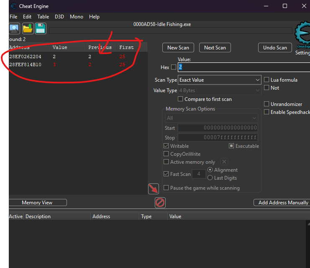Click the red circle clear list icon
This screenshot has height=268, width=310.
tap(160, 203)
